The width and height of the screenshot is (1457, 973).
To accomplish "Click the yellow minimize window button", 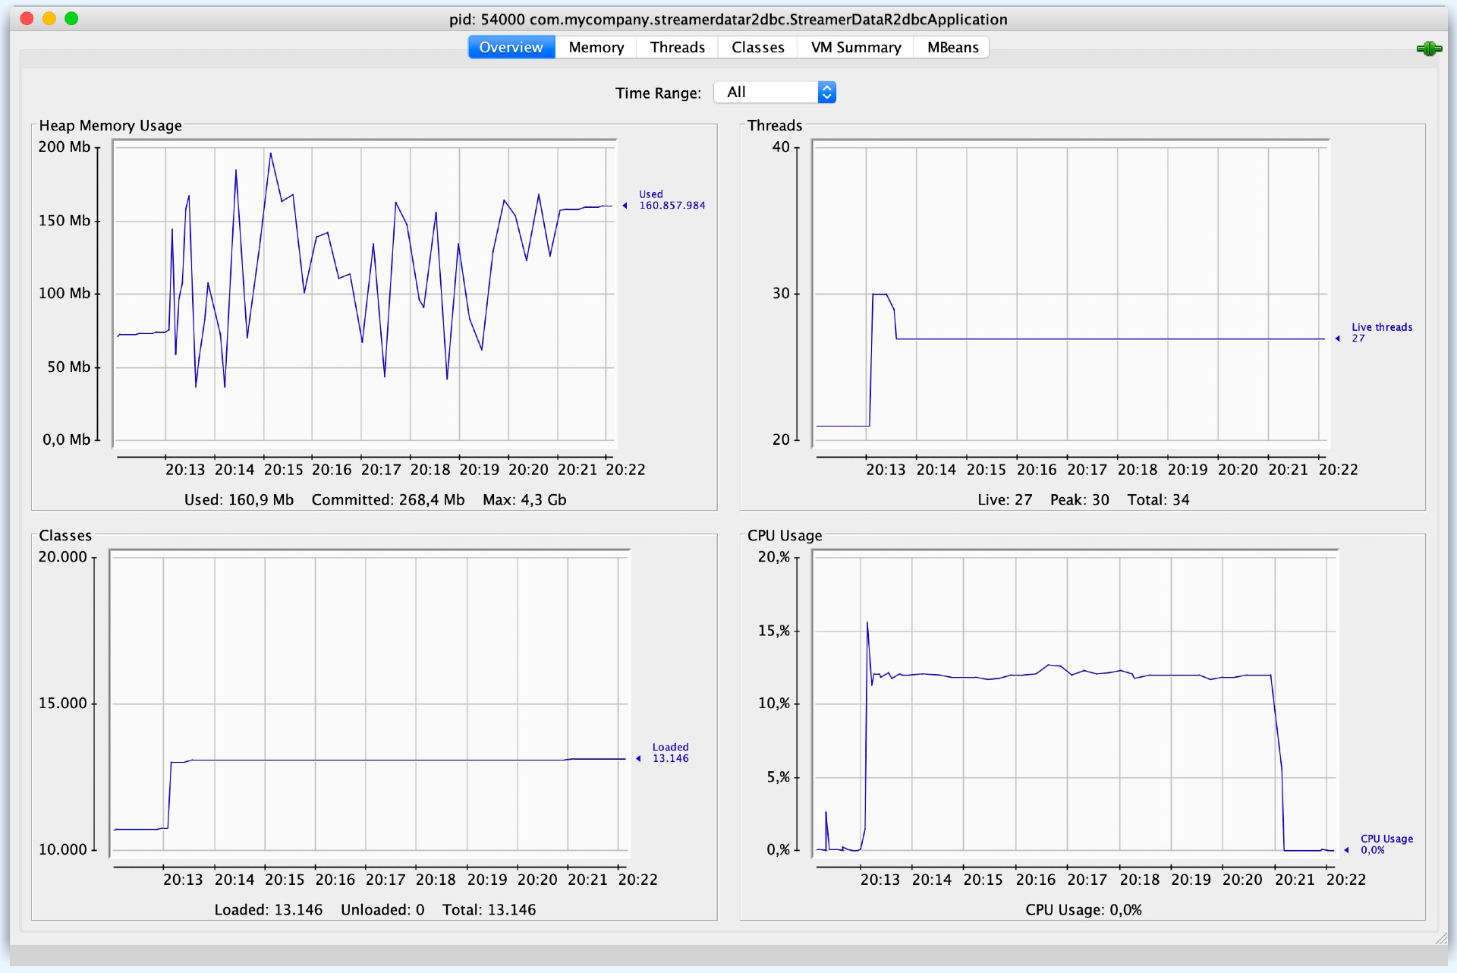I will 49,19.
